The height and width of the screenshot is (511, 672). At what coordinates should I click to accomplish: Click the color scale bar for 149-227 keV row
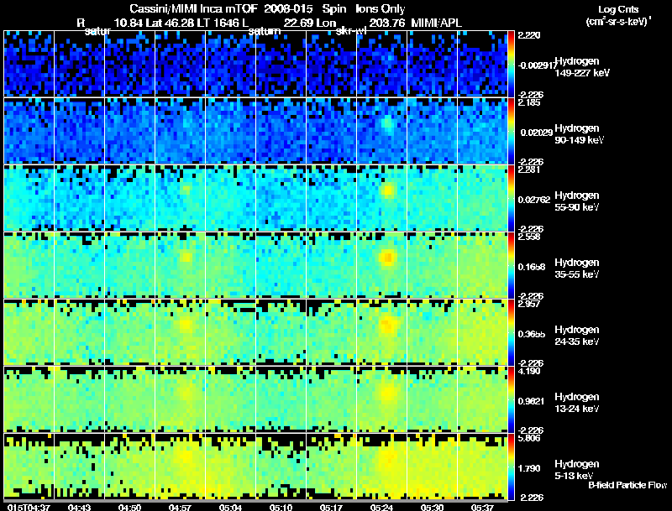tap(511, 64)
